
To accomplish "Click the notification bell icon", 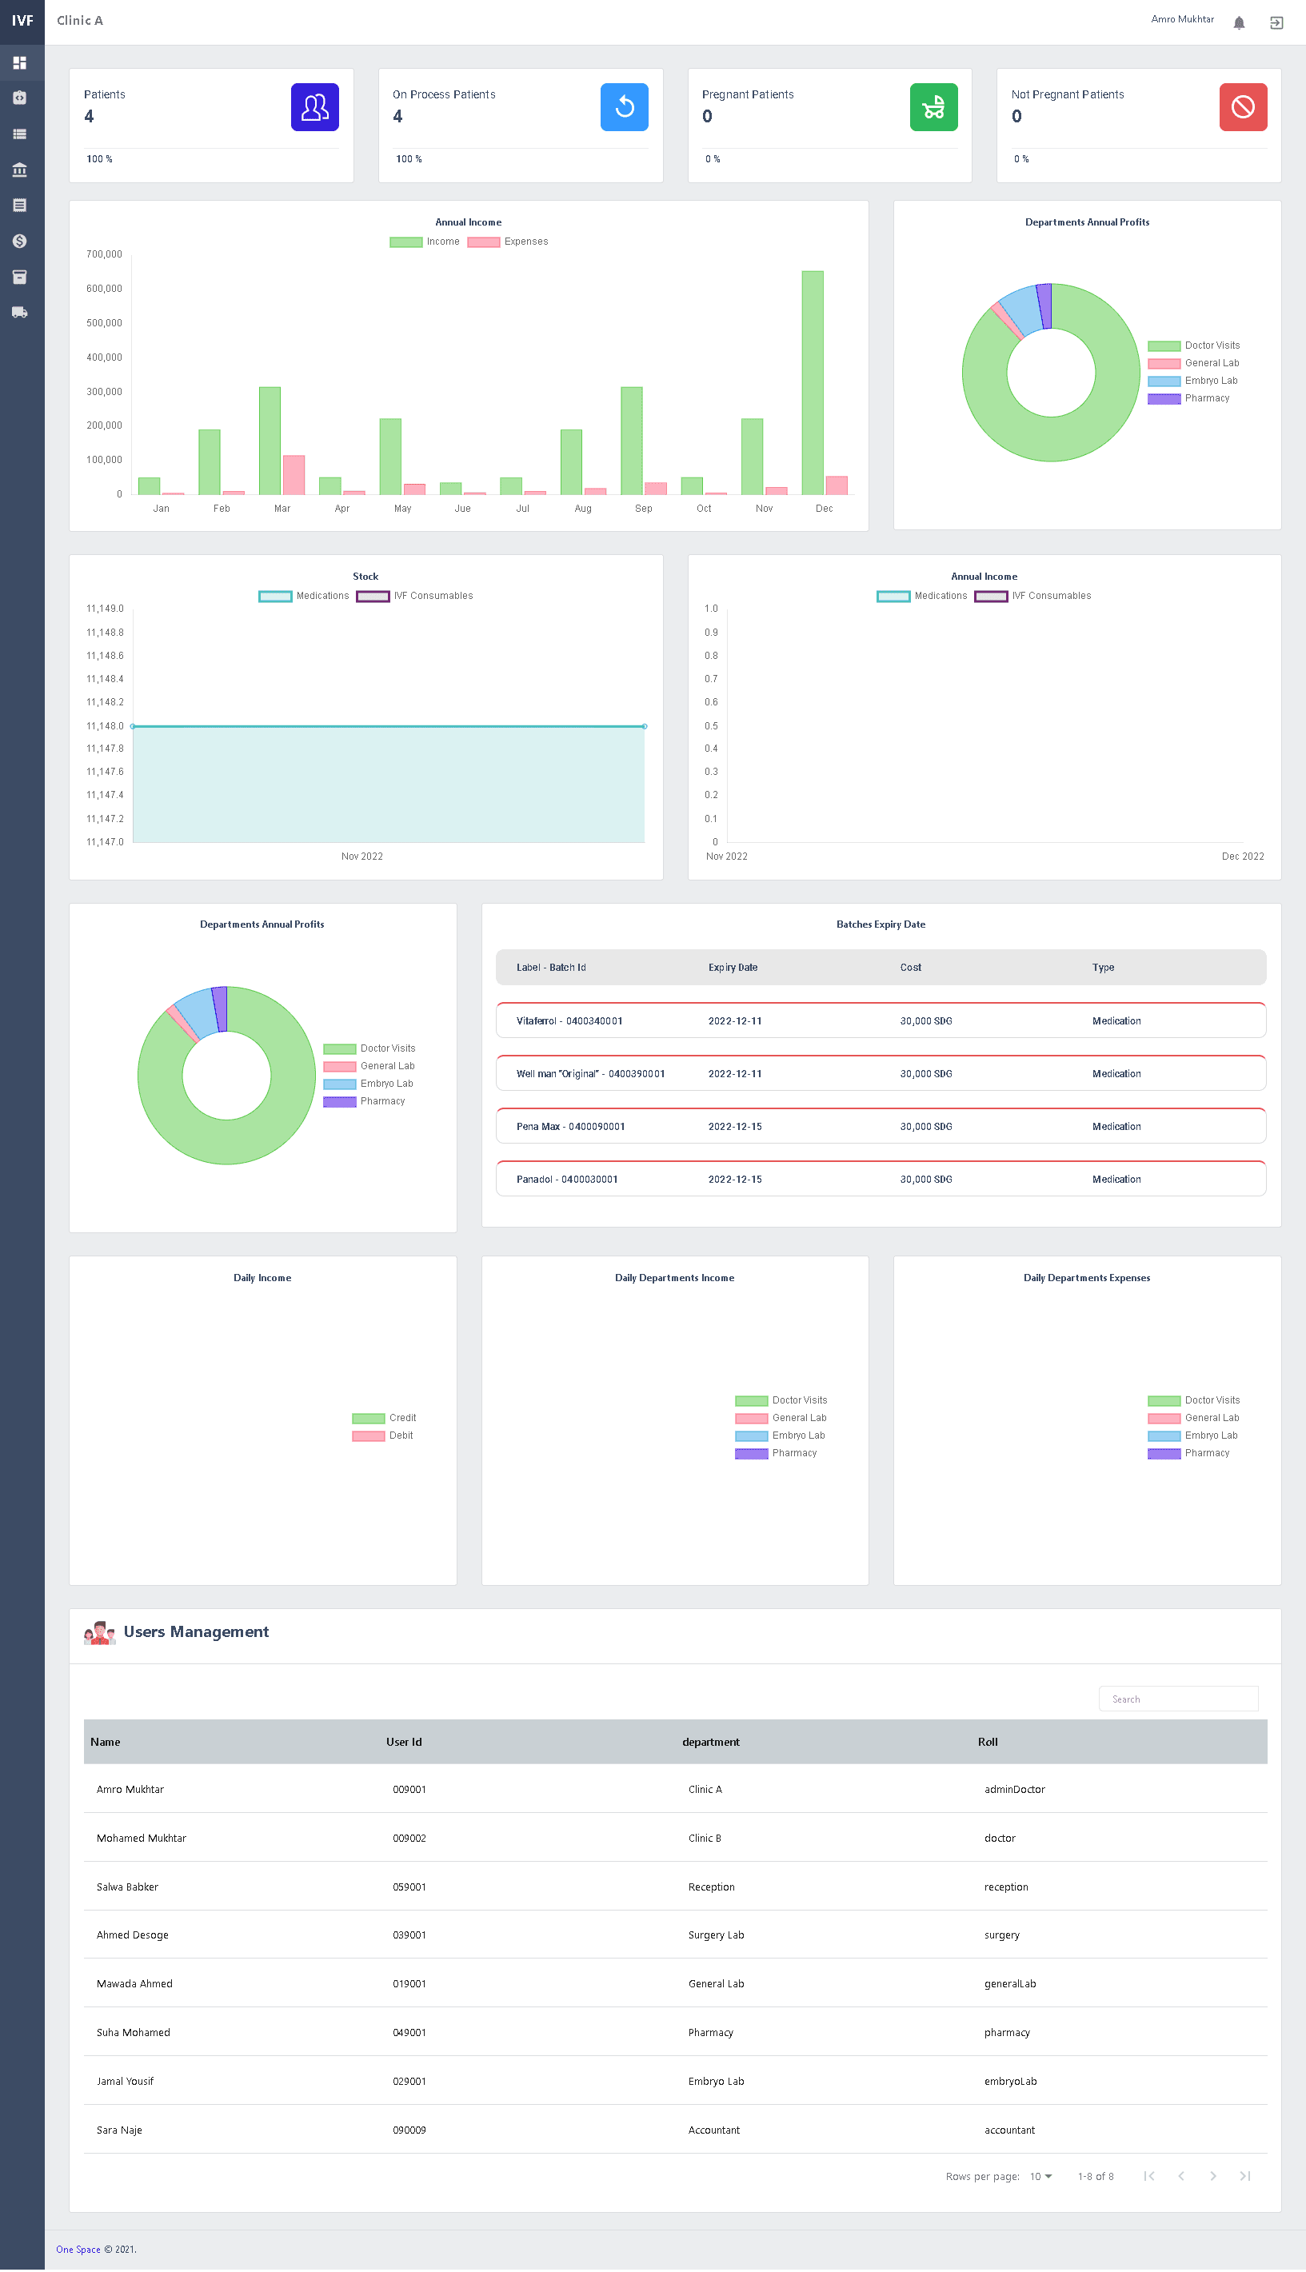I will [1239, 22].
